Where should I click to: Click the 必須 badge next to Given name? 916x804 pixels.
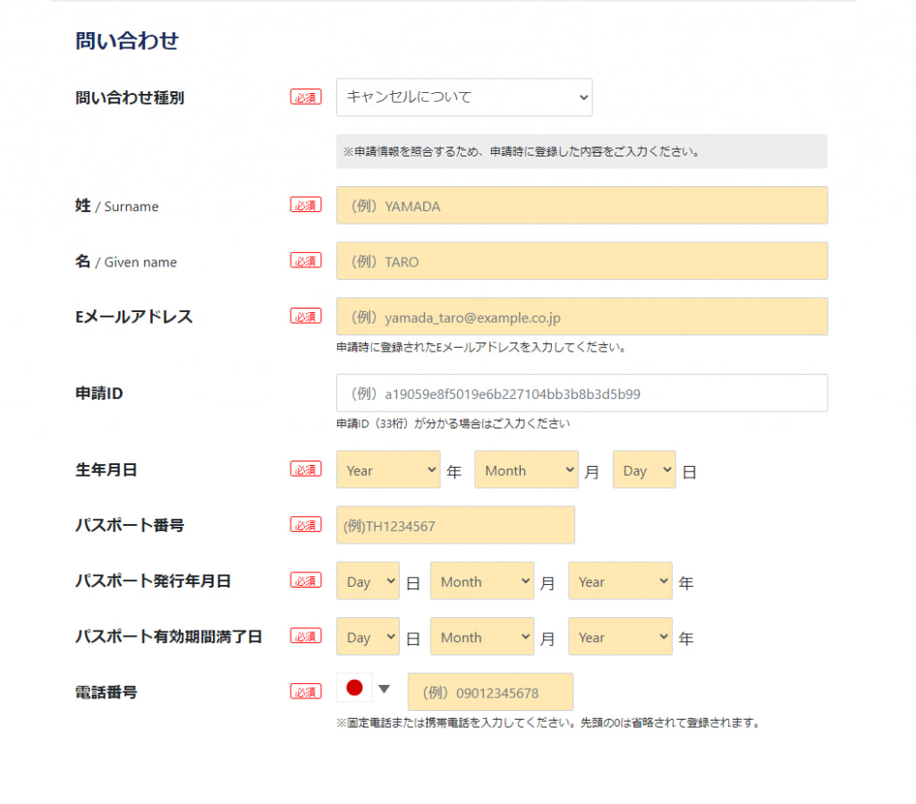click(x=306, y=260)
